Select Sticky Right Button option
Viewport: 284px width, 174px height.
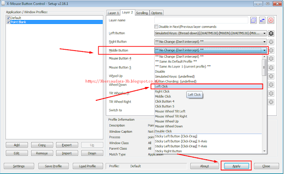click(208, 151)
